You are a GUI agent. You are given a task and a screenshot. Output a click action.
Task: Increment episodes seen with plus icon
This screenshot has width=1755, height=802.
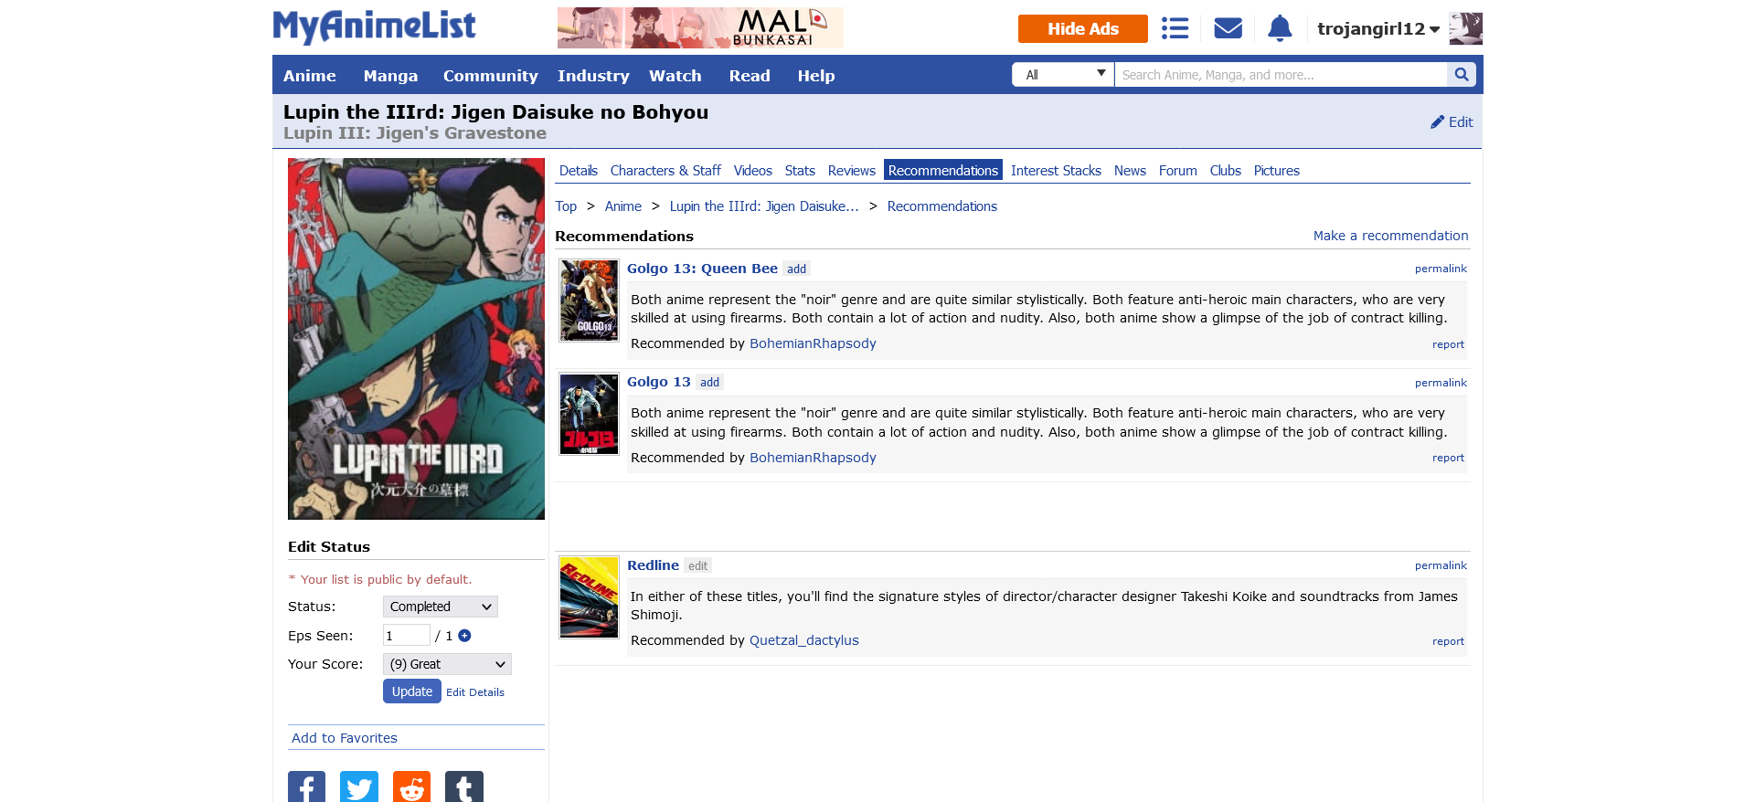[x=464, y=636]
